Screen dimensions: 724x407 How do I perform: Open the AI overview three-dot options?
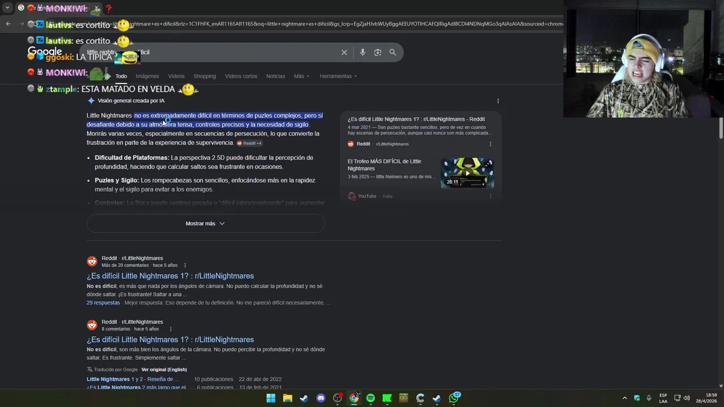pos(498,101)
